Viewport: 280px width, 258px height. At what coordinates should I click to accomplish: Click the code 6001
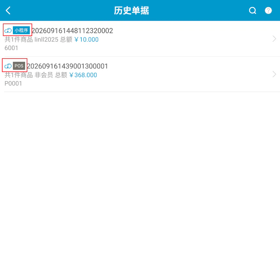pos(11,48)
